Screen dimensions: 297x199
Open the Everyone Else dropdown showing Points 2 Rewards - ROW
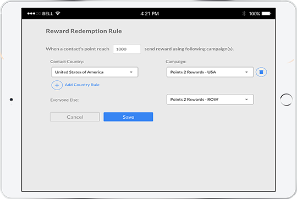point(210,99)
